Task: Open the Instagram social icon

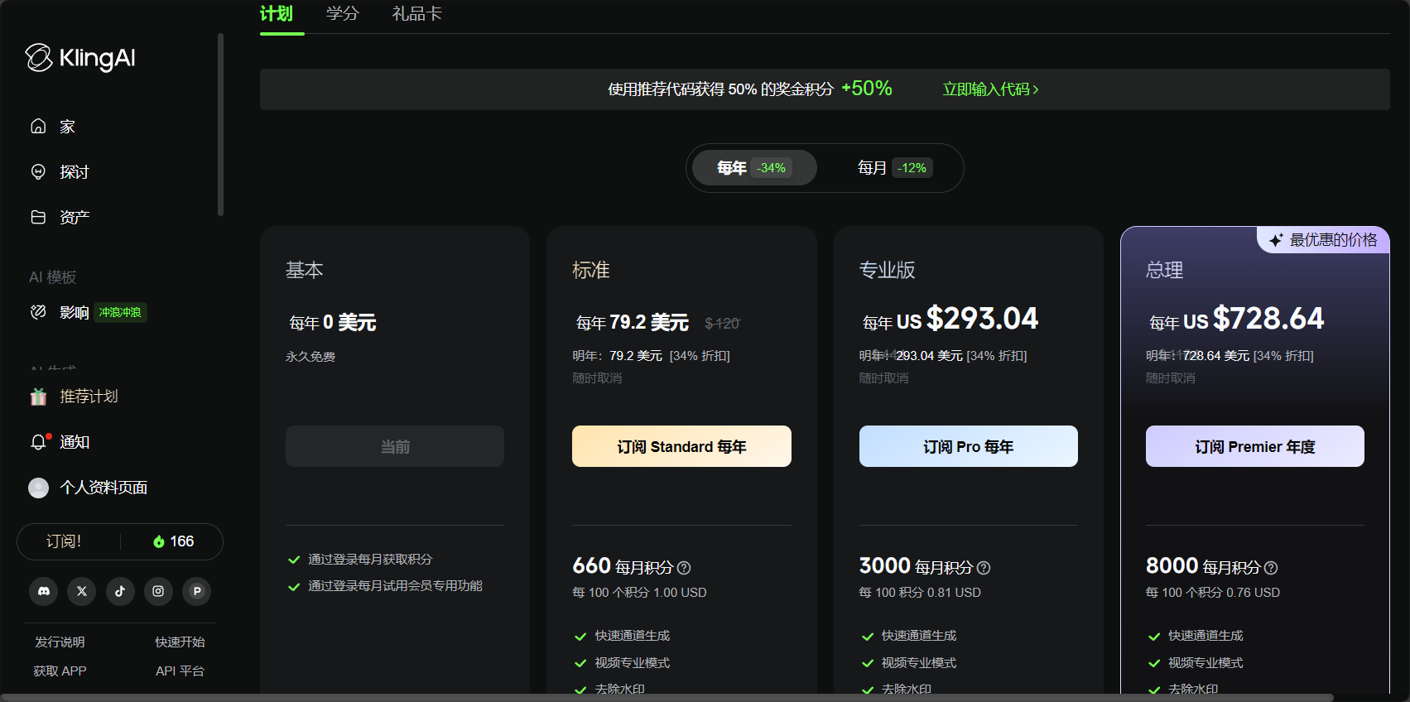Action: (x=158, y=591)
